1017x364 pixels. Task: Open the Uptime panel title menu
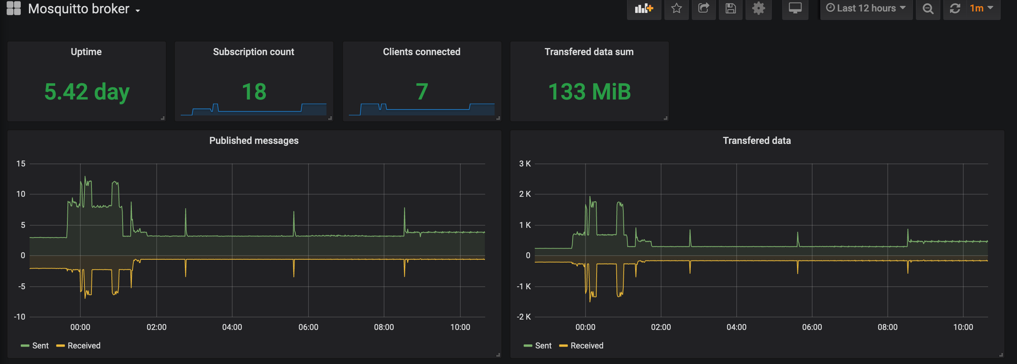point(86,52)
